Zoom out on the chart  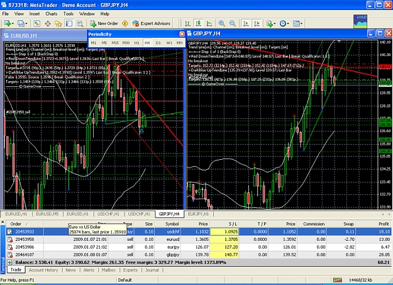click(233, 23)
